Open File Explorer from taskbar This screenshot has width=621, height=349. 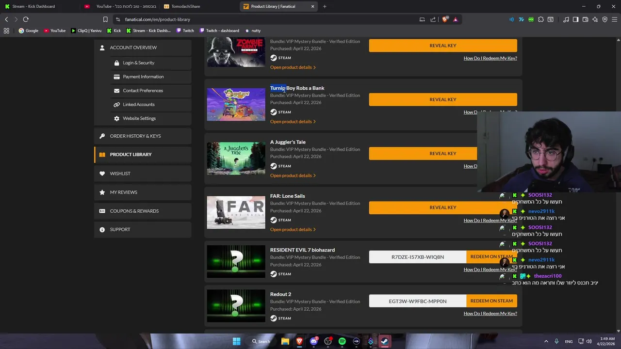point(285,341)
